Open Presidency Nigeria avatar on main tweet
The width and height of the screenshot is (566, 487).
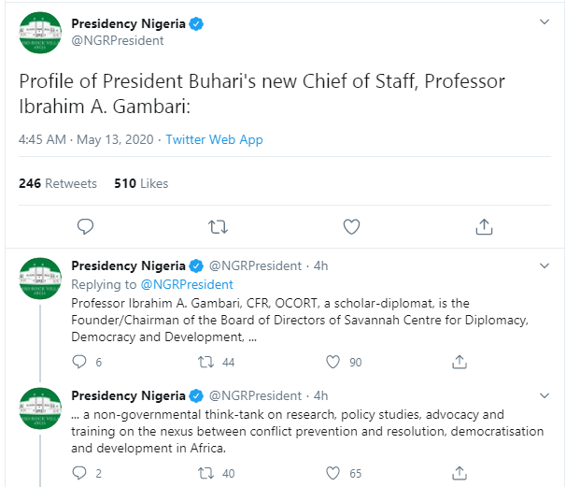point(40,33)
